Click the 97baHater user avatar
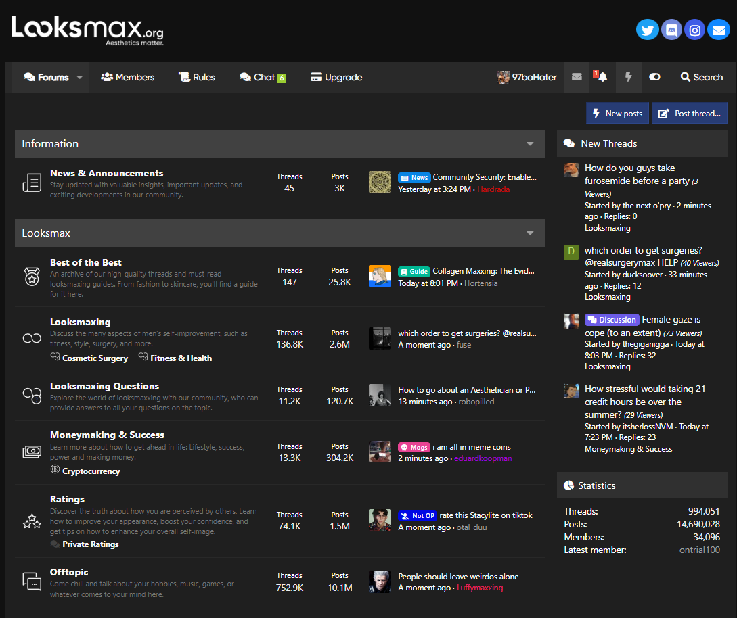This screenshot has height=618, width=737. 504,77
